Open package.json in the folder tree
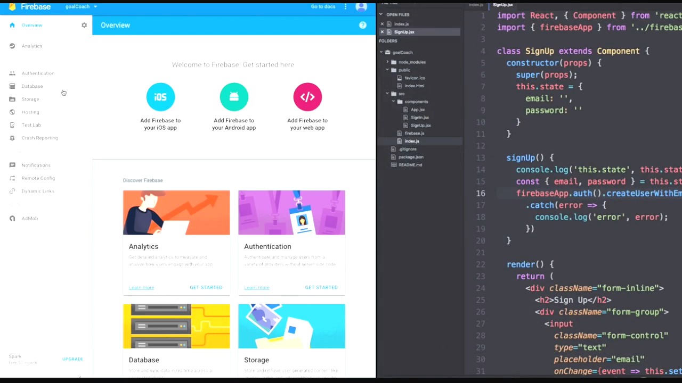The image size is (682, 383). (x=411, y=157)
